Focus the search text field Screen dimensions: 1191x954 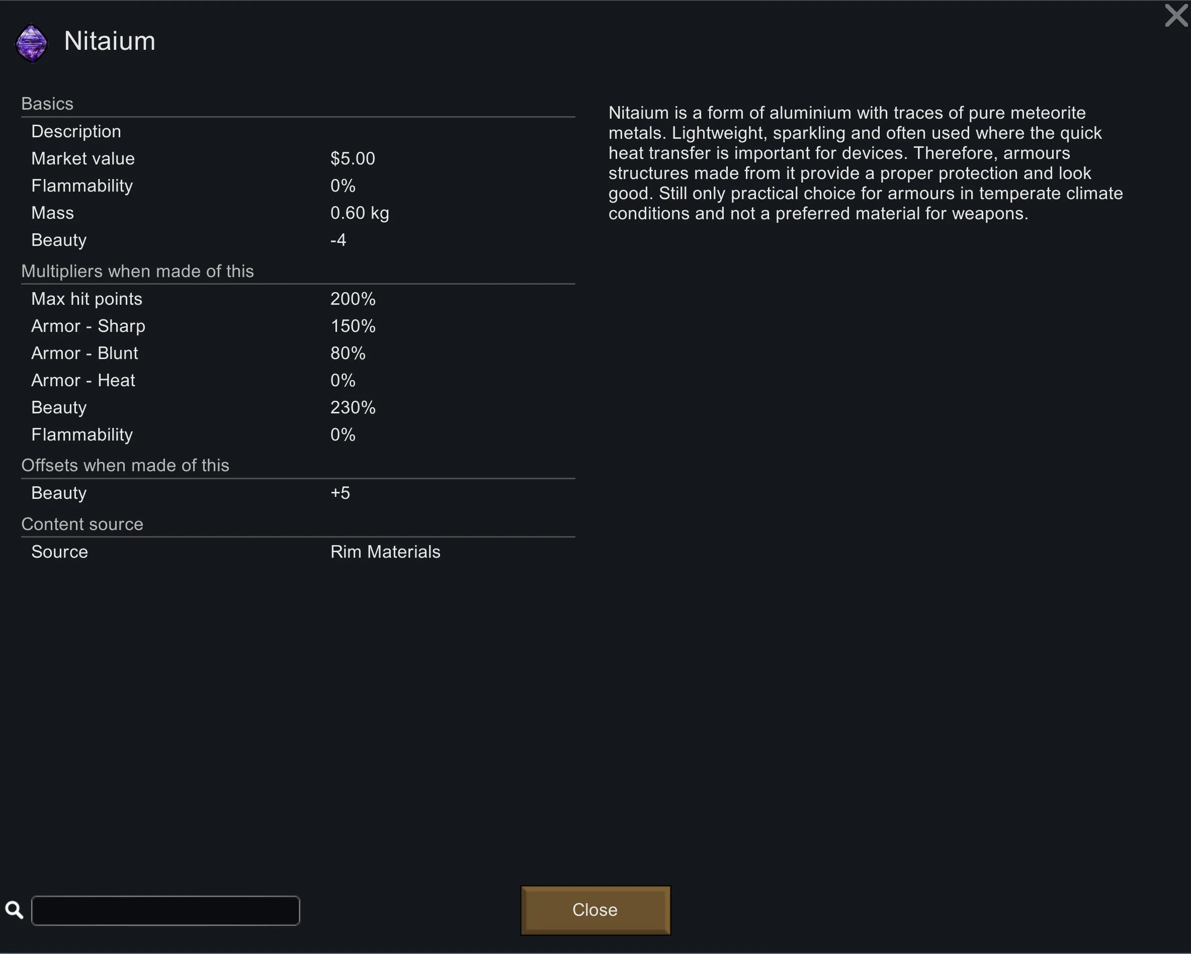pyautogui.click(x=165, y=910)
